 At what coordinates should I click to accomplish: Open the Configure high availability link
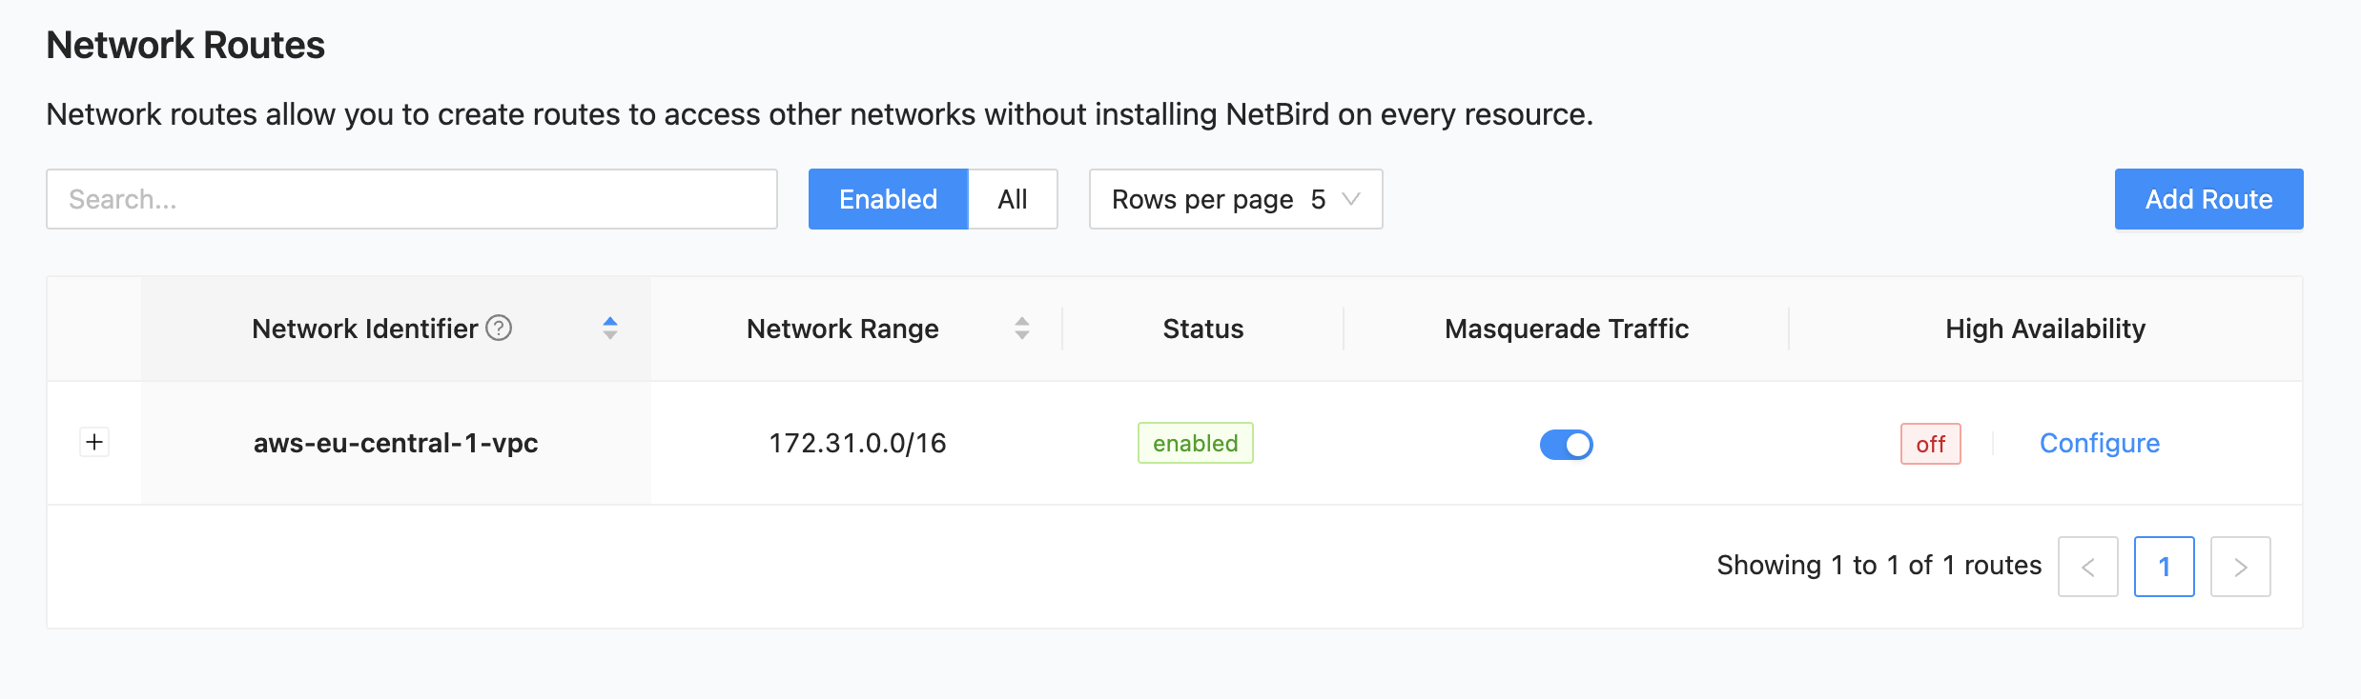click(x=2099, y=444)
